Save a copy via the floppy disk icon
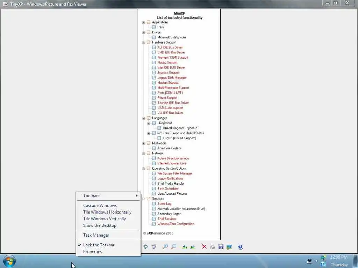358x268 pixels. point(221,247)
